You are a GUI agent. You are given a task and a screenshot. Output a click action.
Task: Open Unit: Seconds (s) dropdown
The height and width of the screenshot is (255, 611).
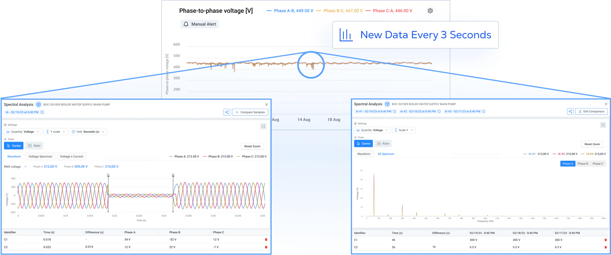click(88, 132)
